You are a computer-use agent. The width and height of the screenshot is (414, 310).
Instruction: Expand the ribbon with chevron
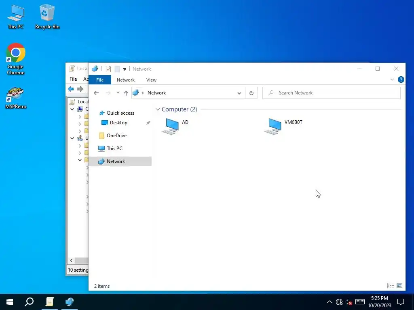[392, 80]
